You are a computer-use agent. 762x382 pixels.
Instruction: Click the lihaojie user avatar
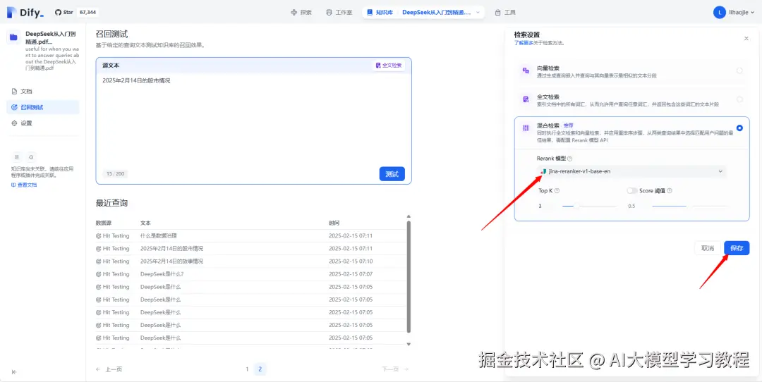[x=719, y=13]
